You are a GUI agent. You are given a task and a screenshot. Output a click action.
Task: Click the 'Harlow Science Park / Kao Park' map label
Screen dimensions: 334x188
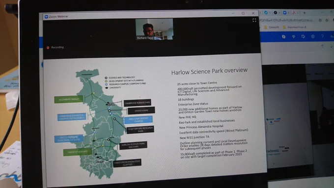click(133, 146)
